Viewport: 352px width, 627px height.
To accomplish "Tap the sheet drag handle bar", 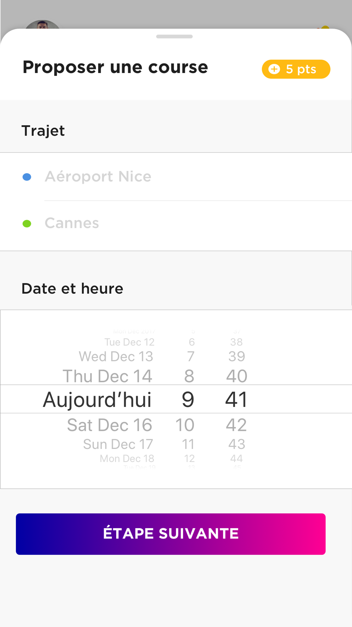I will [174, 36].
